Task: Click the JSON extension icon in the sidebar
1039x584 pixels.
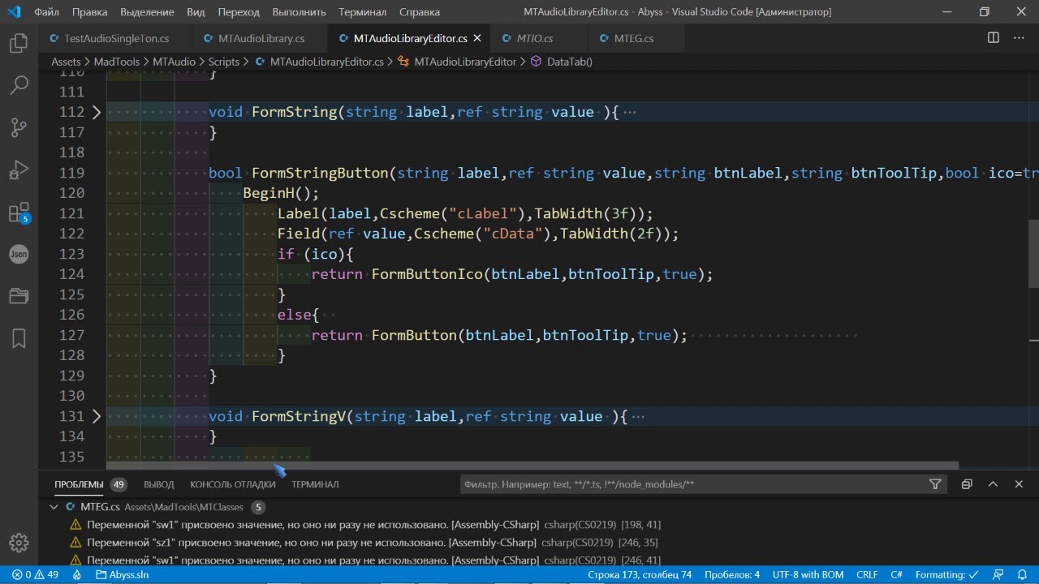Action: [18, 254]
